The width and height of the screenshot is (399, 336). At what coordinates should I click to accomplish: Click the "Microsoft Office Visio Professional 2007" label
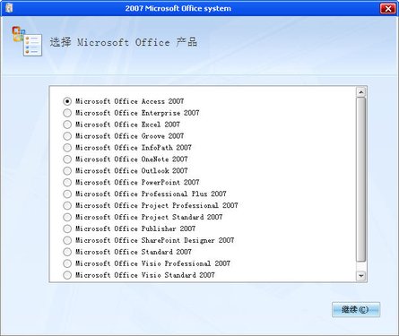click(x=152, y=263)
